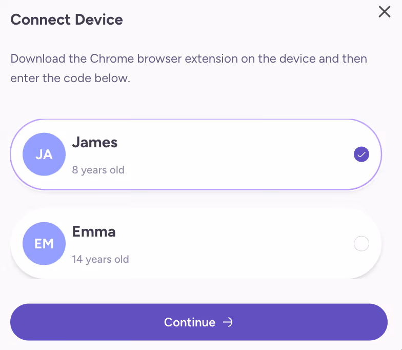Dismiss the dialog with the X icon
Screen dimensions: 402x350
point(385,12)
